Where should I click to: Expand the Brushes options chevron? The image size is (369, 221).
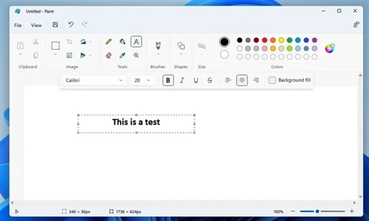tap(158, 54)
